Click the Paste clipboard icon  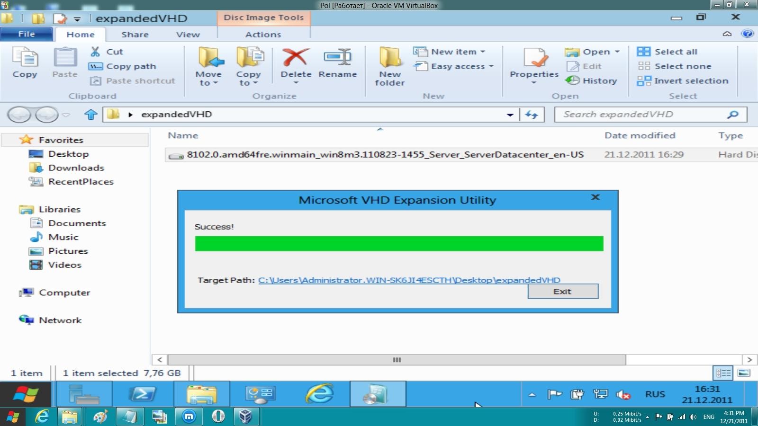[65, 62]
